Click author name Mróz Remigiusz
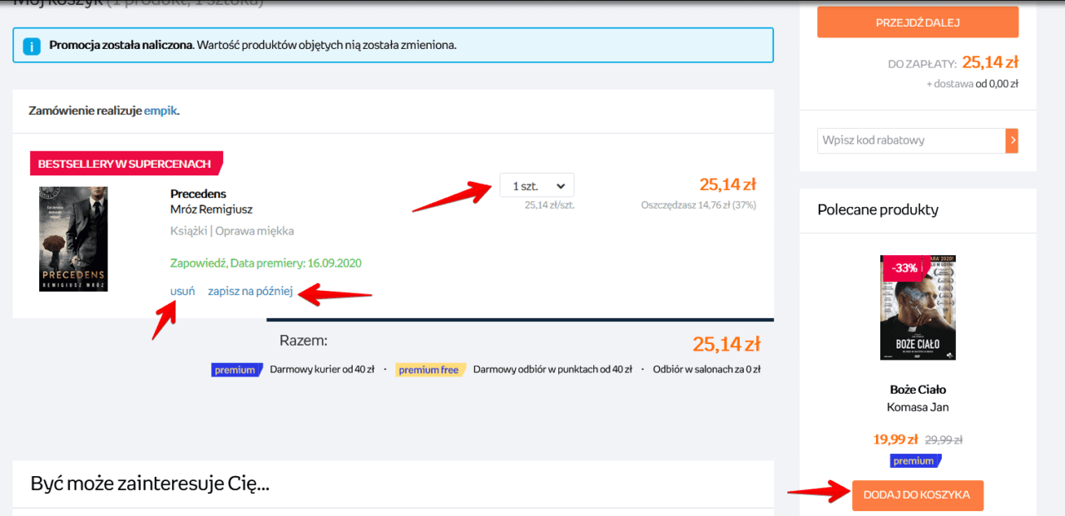 211,209
